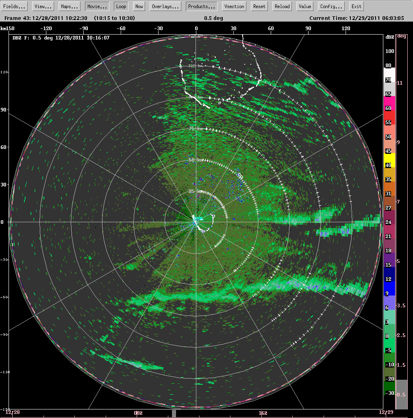Click the DBZ label on the bottom timeline
The height and width of the screenshot is (418, 413).
(x=138, y=413)
